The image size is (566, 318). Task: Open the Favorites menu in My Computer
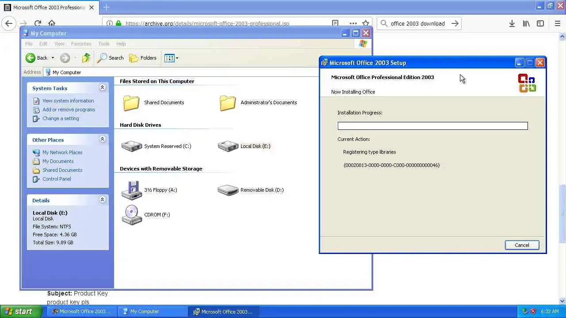81,44
